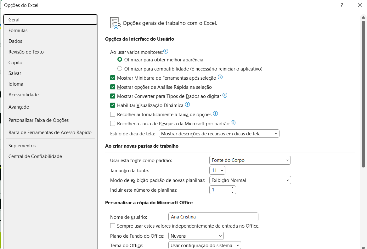The height and width of the screenshot is (249, 367).
Task: Click info icon beside Recolher a caixa de Pesquisa
Action: tap(233, 123)
